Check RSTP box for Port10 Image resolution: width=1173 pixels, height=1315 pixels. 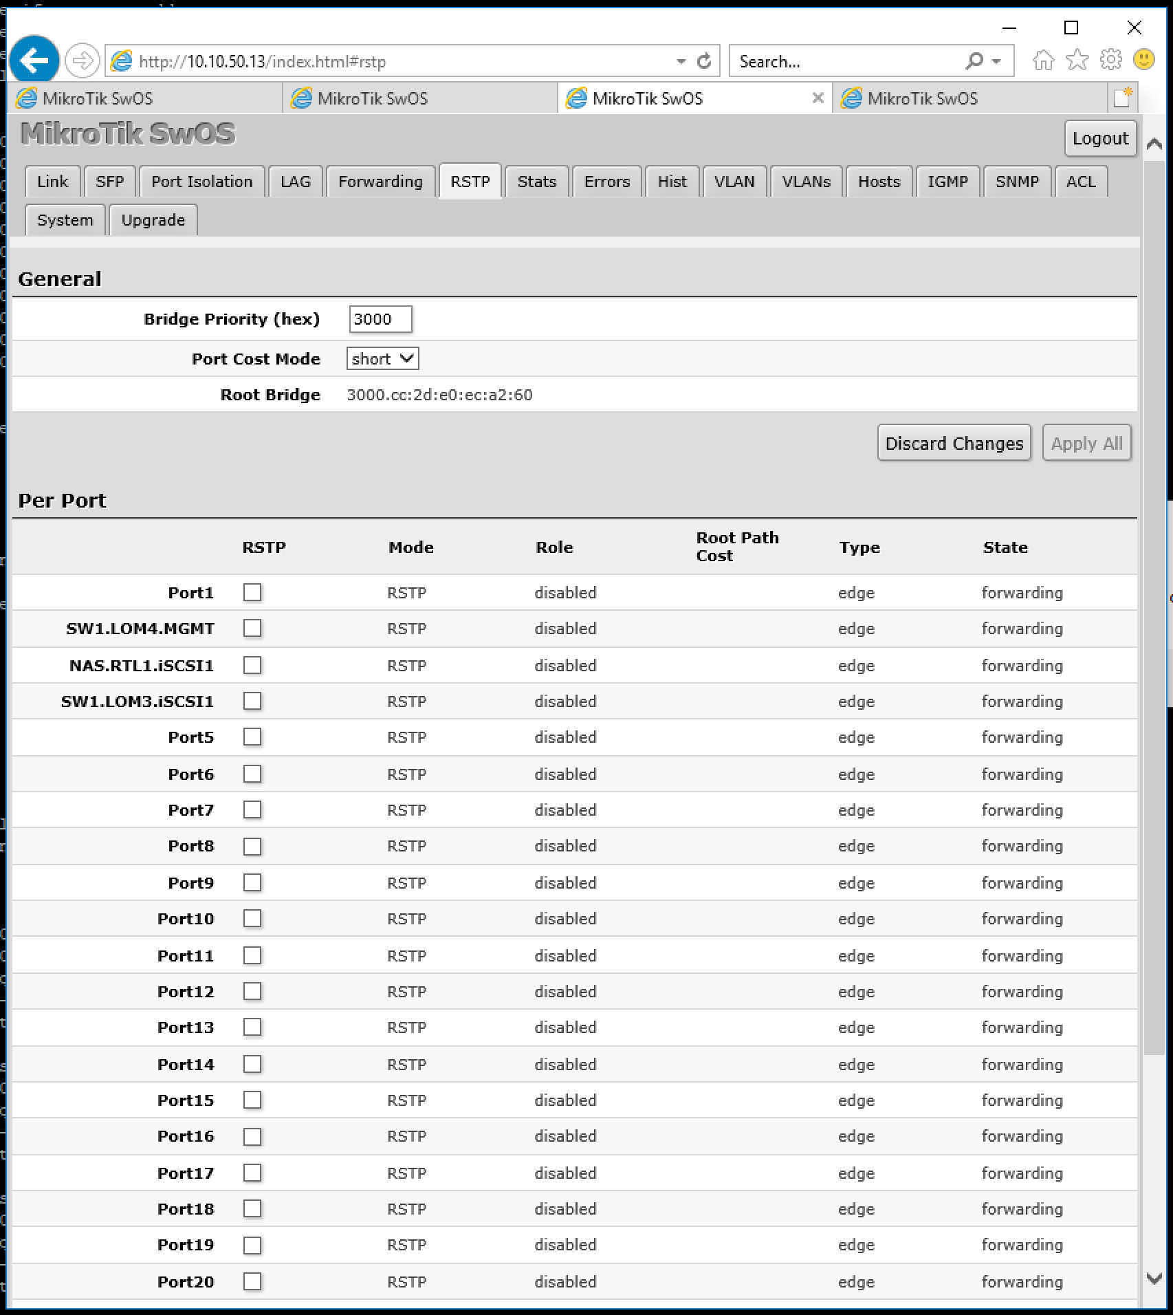[x=252, y=918]
